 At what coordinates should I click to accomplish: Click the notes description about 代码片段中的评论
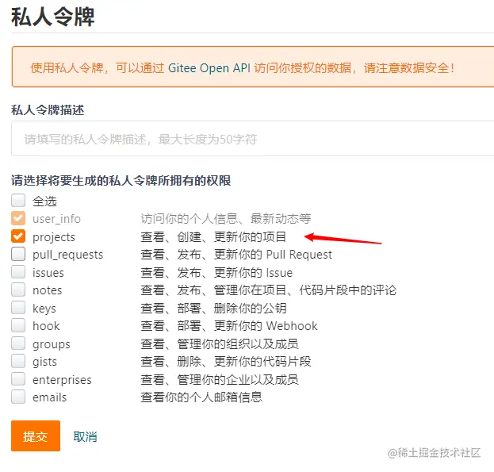269,290
